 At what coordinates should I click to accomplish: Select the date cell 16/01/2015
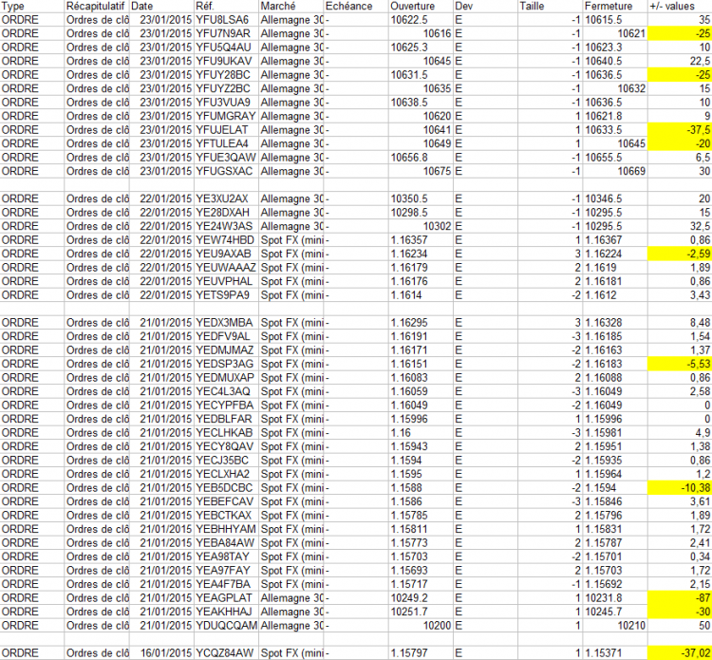pos(161,653)
